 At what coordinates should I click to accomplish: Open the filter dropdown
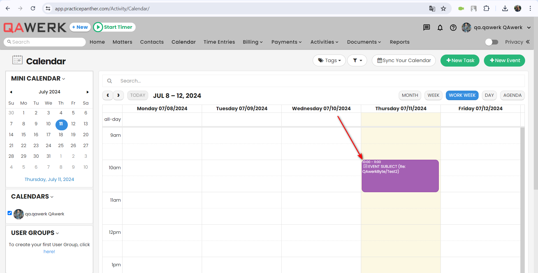tap(357, 60)
